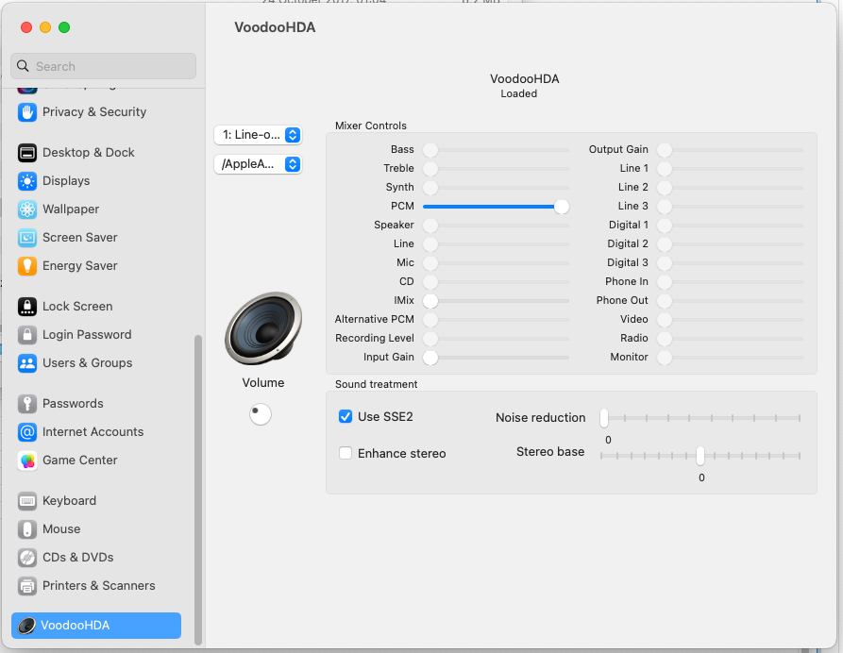
Task: Open the Printers & Scanners icon
Action: tap(26, 586)
